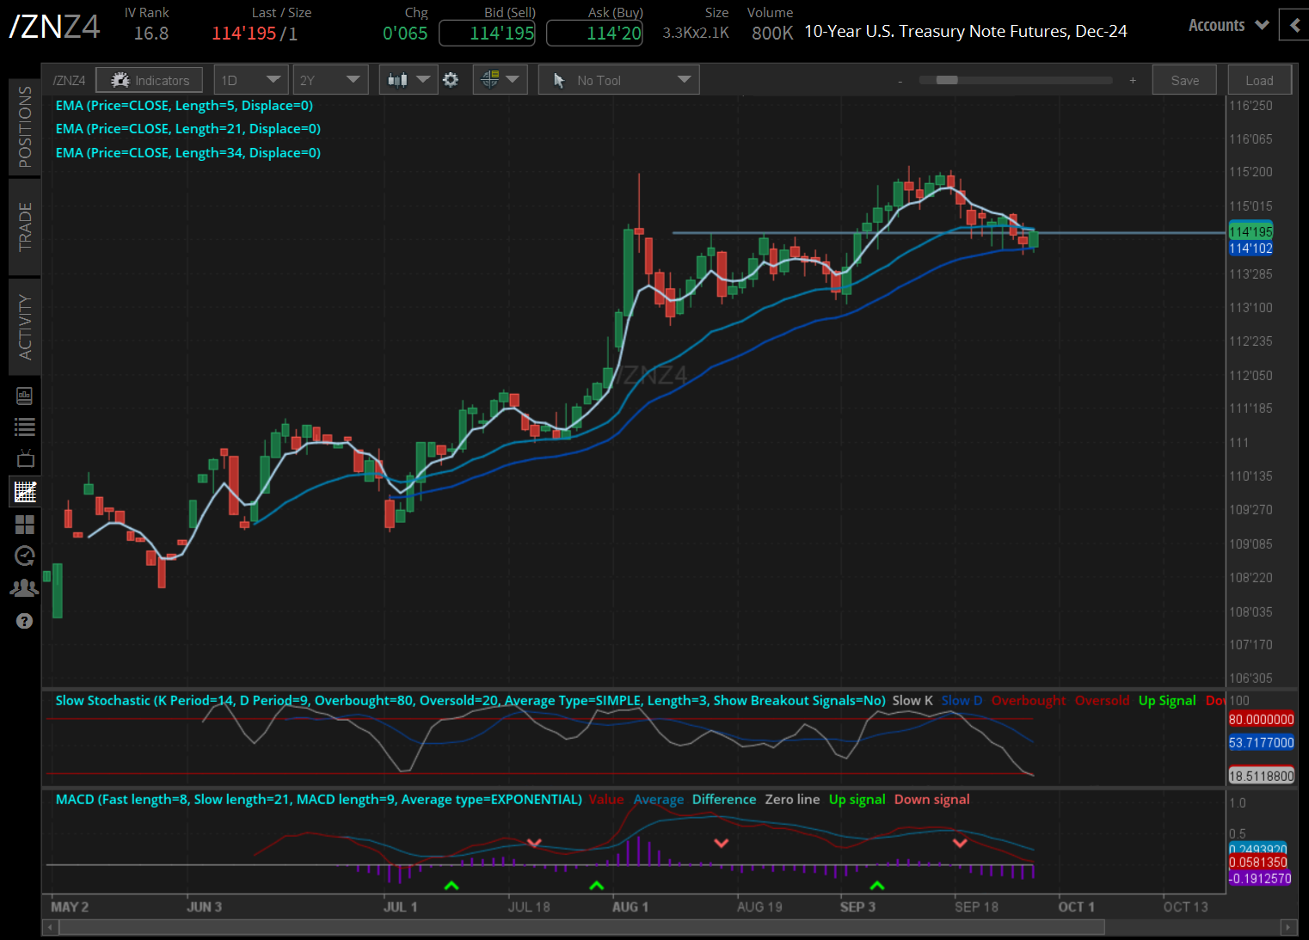Open the candlestick chart style dropdown
Screen dimensions: 1309x940
408,80
